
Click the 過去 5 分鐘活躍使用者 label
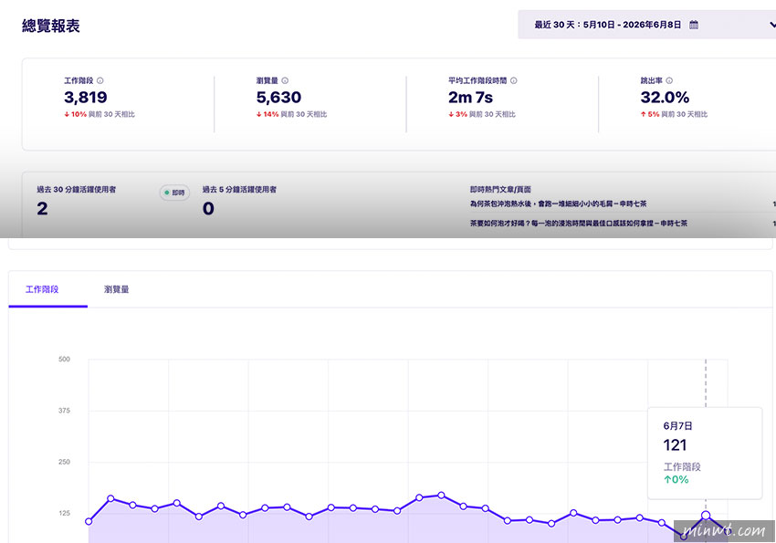(239, 190)
